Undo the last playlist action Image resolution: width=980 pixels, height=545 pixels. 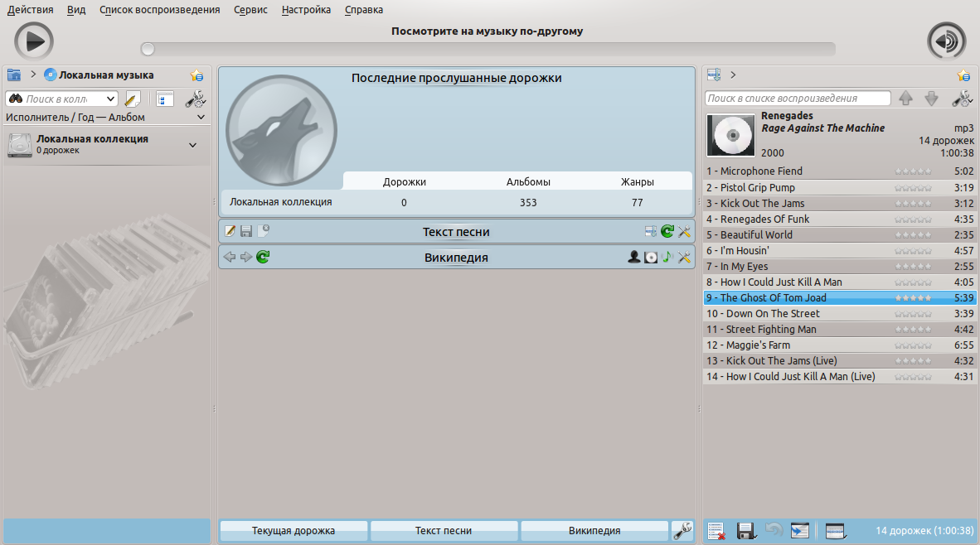[774, 531]
